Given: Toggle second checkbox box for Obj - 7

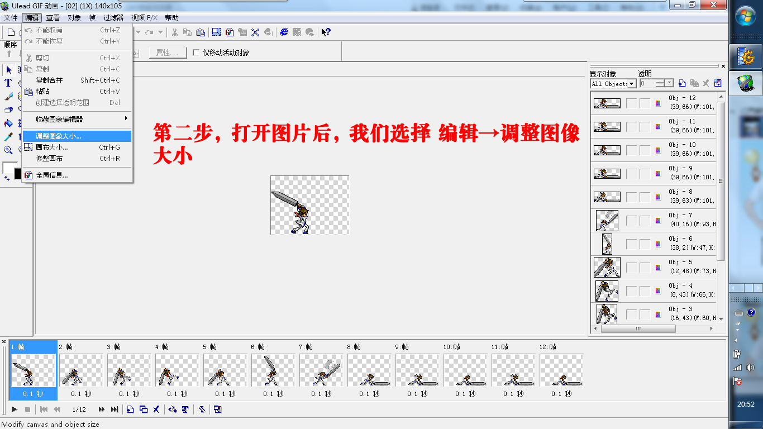Looking at the screenshot, I should pos(645,221).
